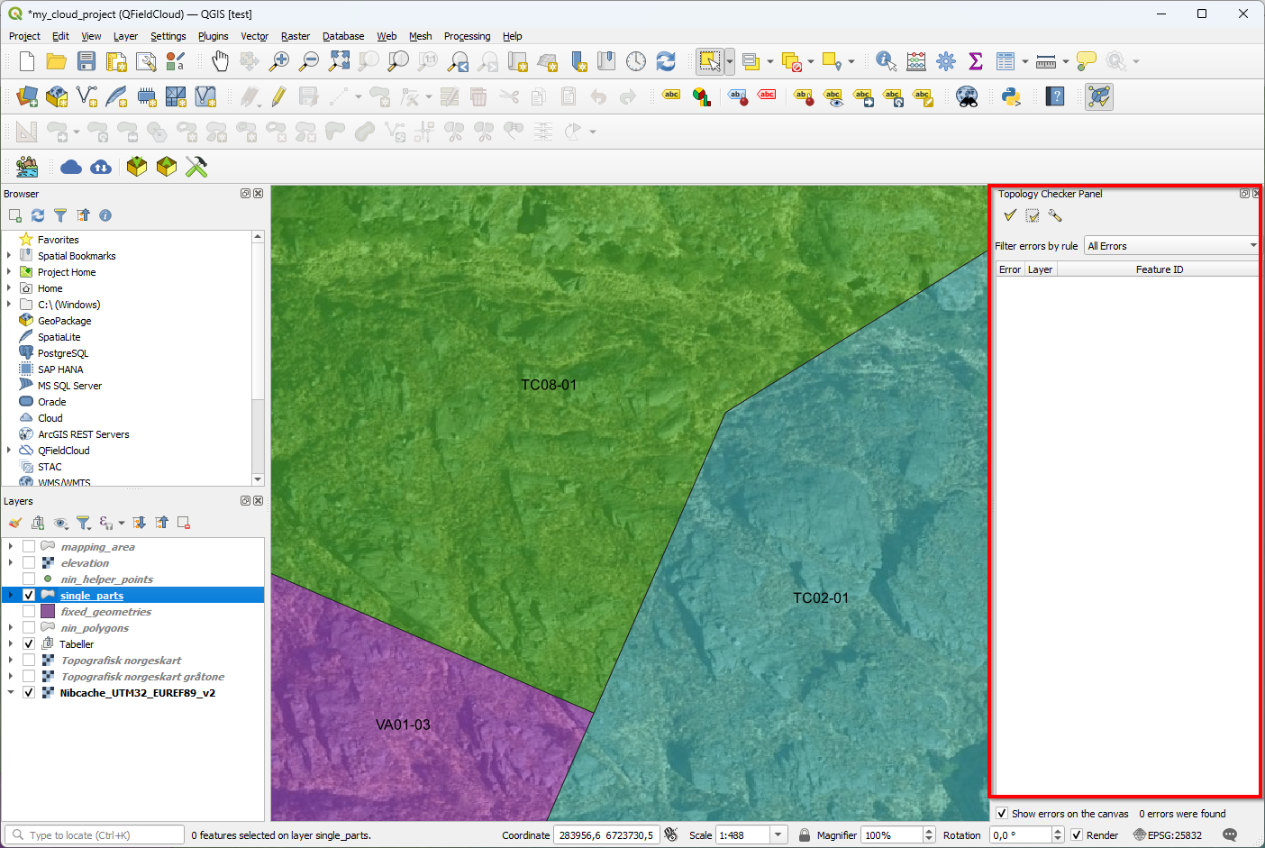Click the EPSG:25832 CRS button
The height and width of the screenshot is (848, 1265).
(1168, 835)
